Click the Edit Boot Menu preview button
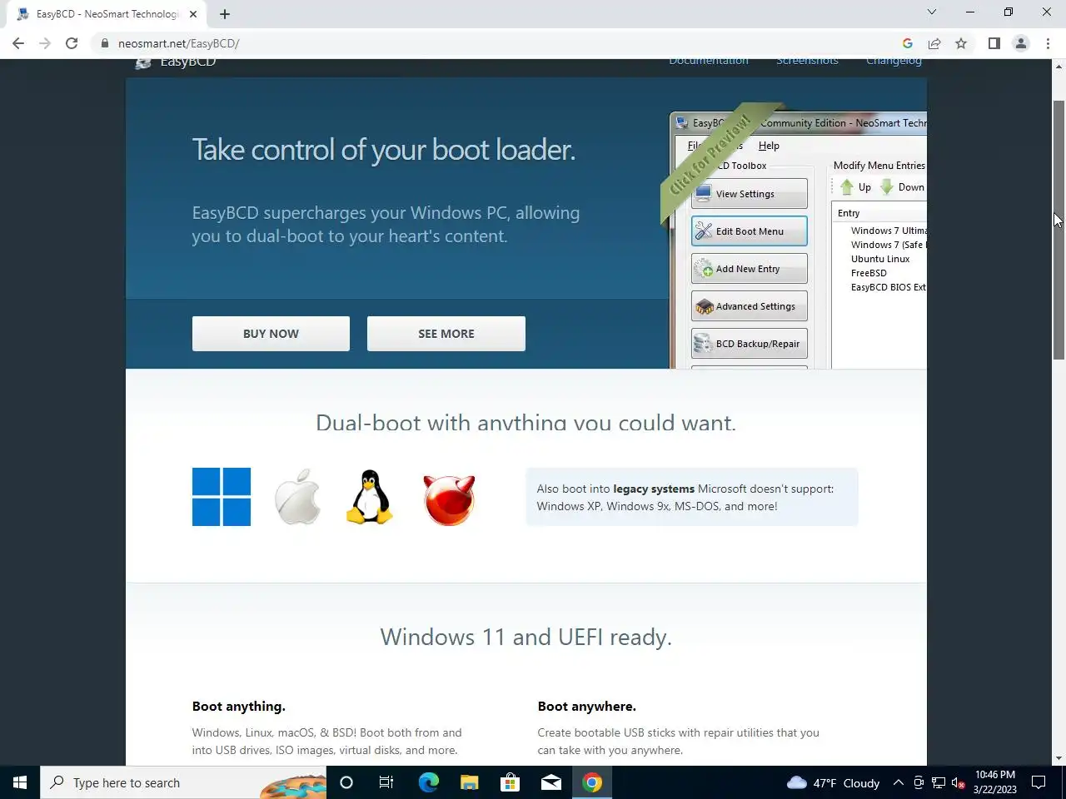The width and height of the screenshot is (1066, 799). click(x=749, y=231)
